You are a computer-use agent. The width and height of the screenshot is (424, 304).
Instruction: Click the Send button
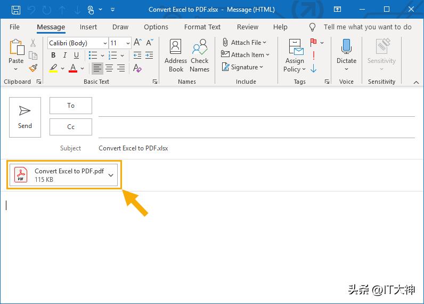(25, 117)
